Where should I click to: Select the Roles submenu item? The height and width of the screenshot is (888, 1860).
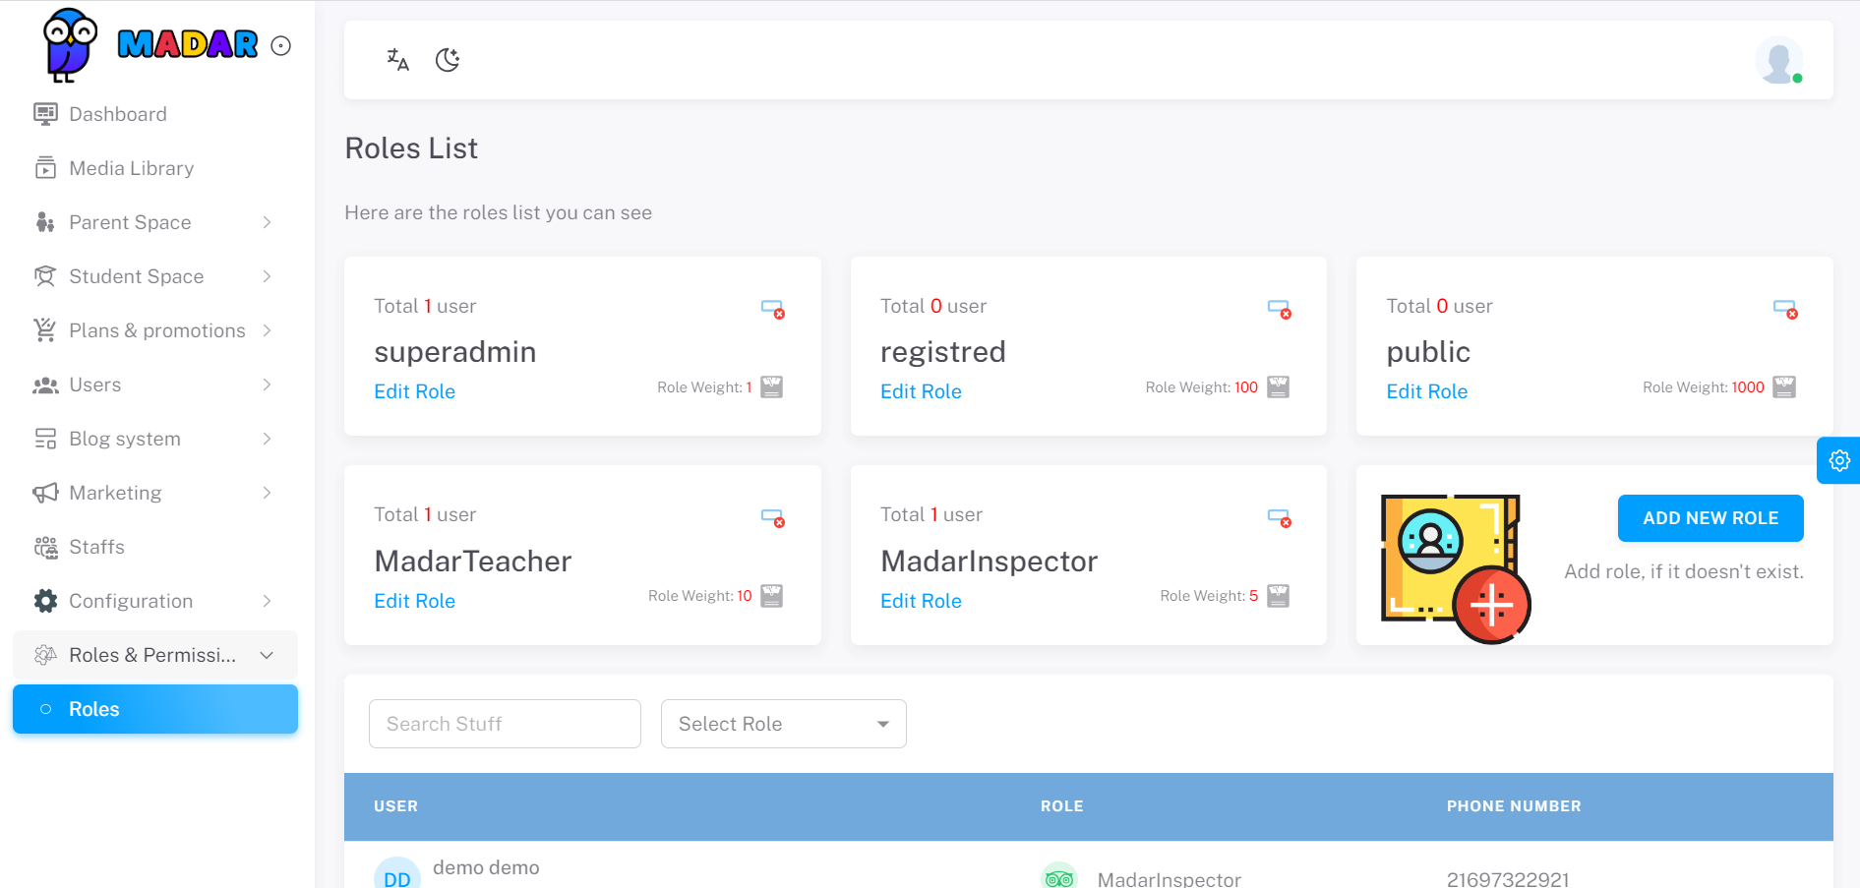click(x=154, y=709)
